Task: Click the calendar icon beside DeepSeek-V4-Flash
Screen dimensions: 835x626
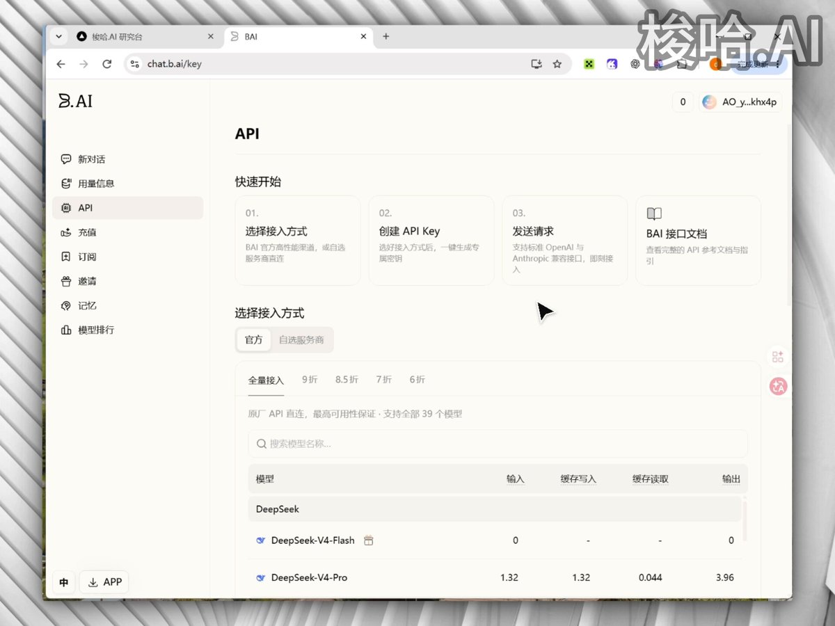Action: pos(369,540)
